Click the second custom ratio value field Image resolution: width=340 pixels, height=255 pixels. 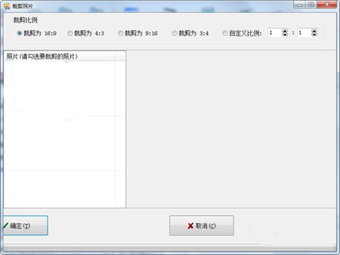pos(305,33)
